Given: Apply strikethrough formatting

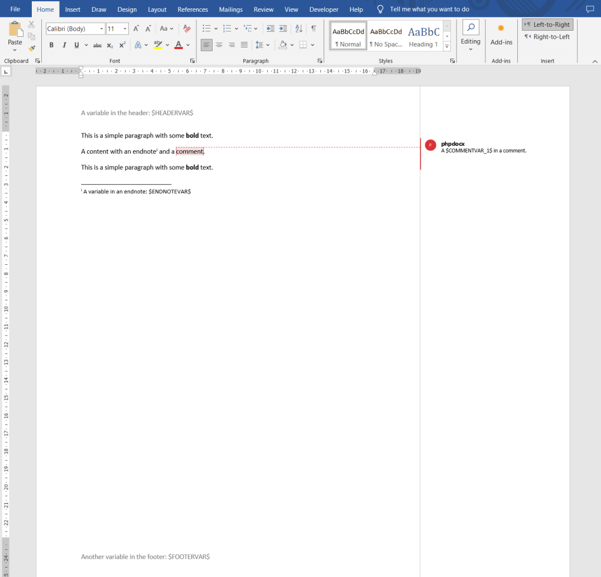Looking at the screenshot, I should pos(97,45).
